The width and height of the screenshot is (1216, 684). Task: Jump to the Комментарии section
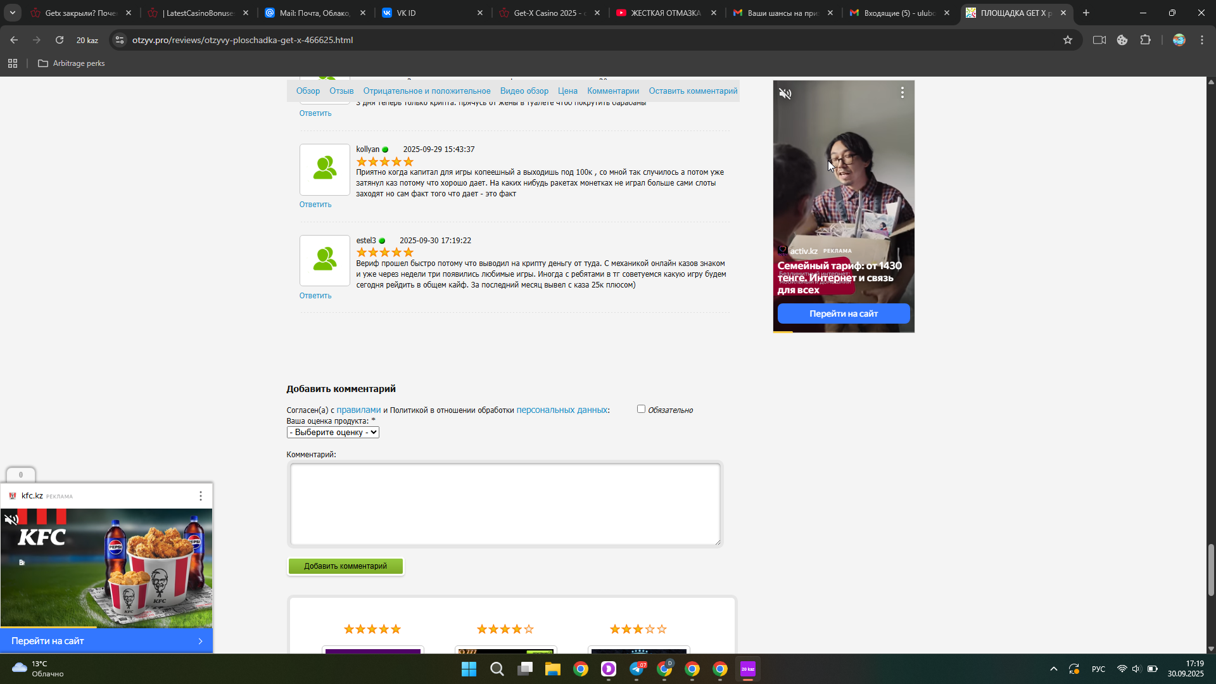[x=612, y=91]
